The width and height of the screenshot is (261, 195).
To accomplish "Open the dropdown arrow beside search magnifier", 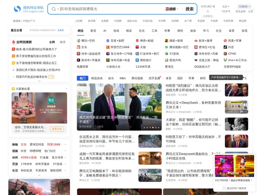I will 58,9.
